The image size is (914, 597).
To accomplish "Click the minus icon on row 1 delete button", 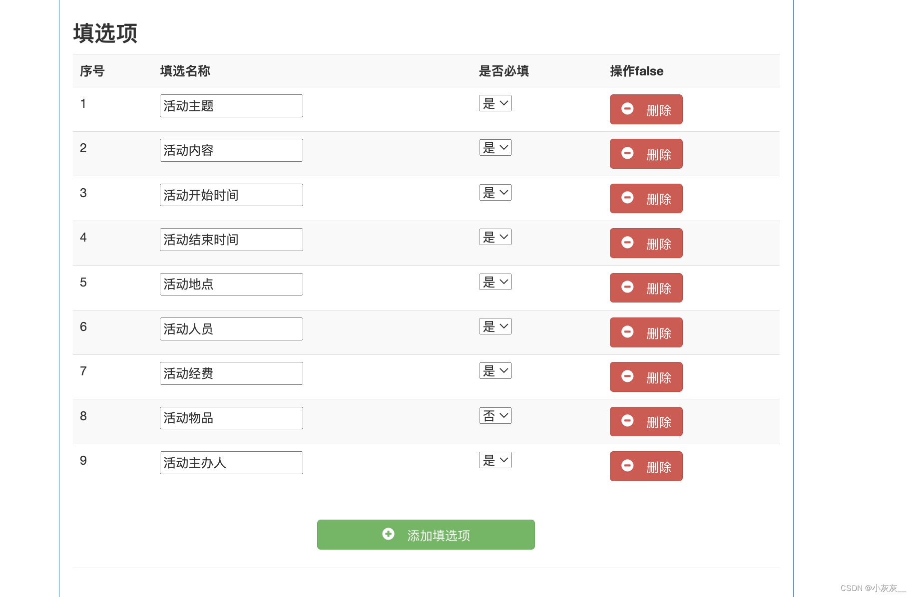I will [x=628, y=109].
